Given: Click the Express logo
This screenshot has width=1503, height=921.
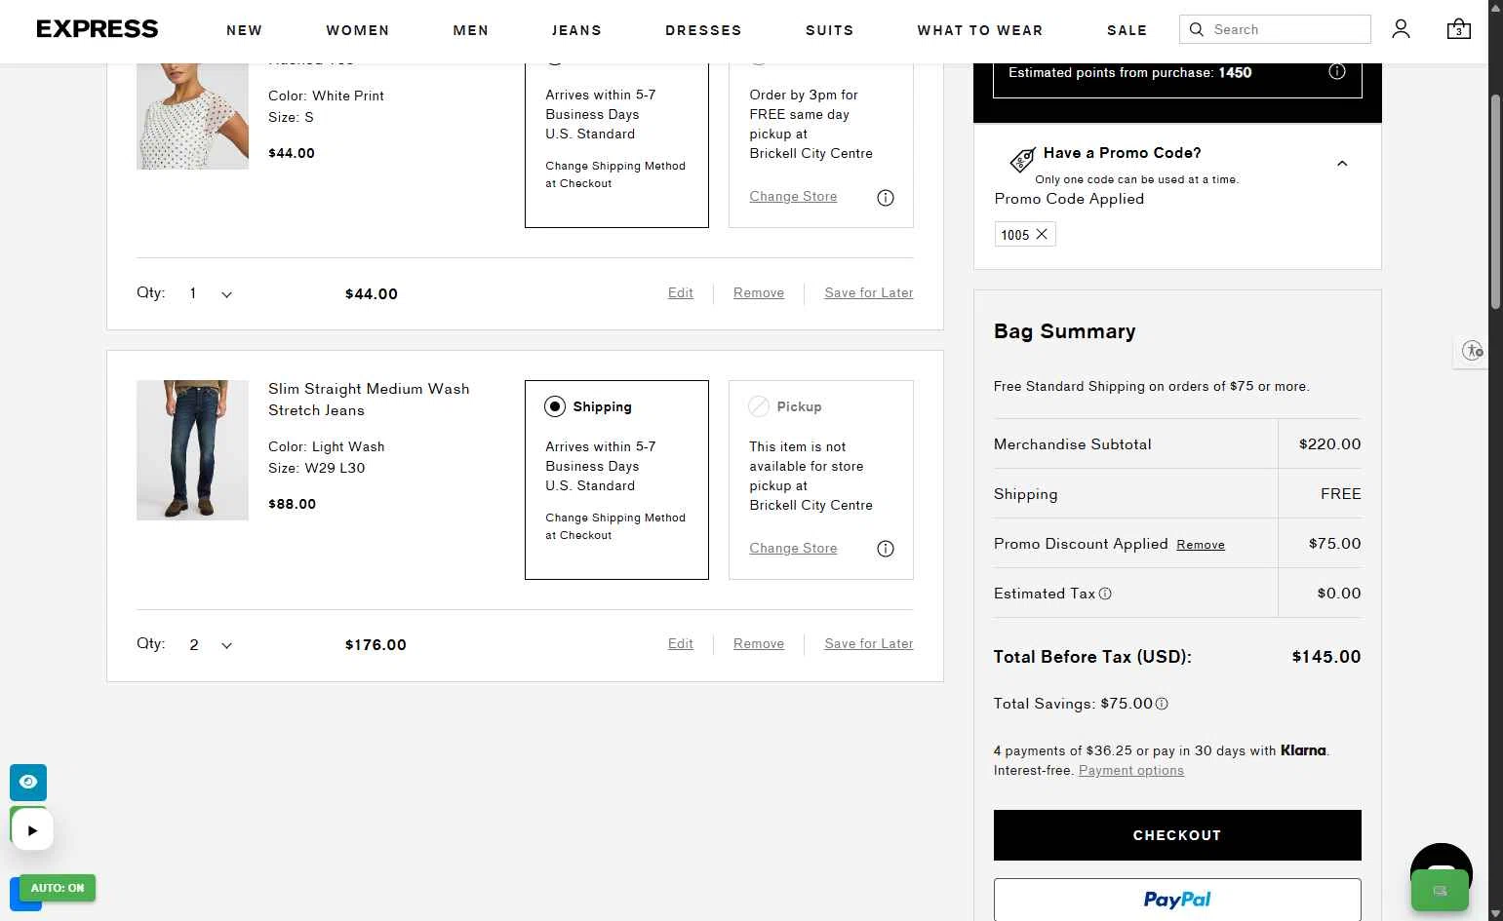Looking at the screenshot, I should point(98,29).
